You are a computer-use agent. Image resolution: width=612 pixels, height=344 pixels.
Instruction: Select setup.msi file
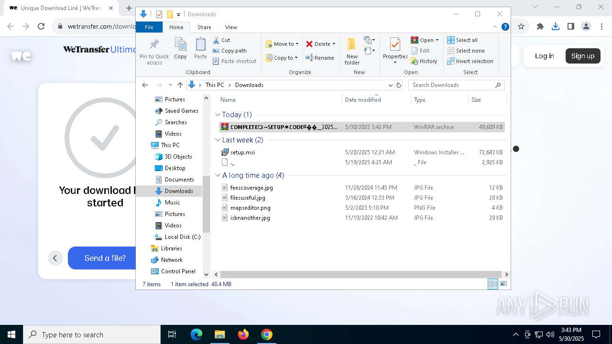coord(361,152)
